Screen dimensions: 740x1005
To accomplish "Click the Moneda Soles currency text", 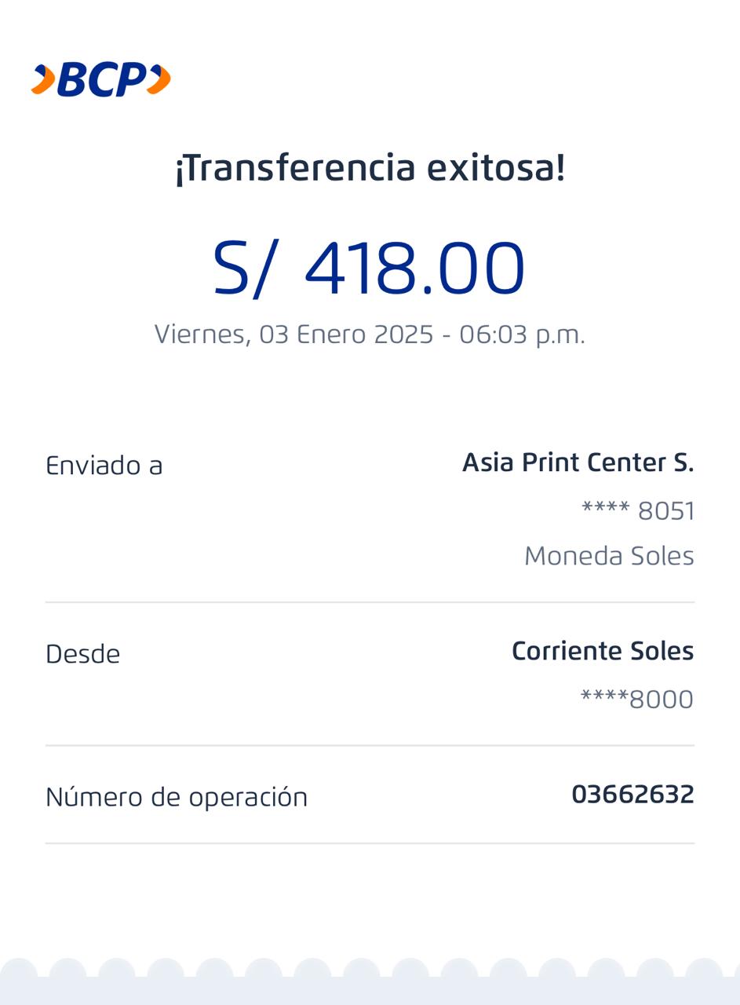I will point(609,556).
